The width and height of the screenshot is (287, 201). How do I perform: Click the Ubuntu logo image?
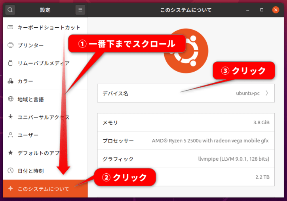click(x=186, y=51)
